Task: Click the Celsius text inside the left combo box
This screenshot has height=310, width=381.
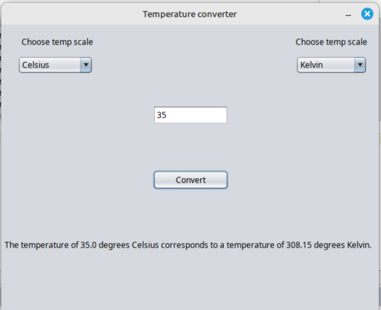Action: (36, 65)
